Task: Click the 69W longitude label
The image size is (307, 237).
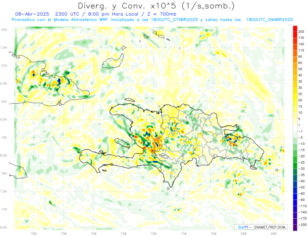Action: click(244, 233)
